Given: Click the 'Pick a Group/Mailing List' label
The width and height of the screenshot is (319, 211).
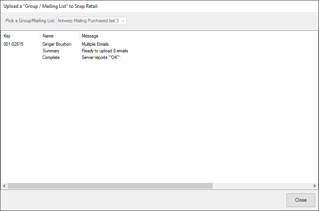Looking at the screenshot, I should 30,21.
